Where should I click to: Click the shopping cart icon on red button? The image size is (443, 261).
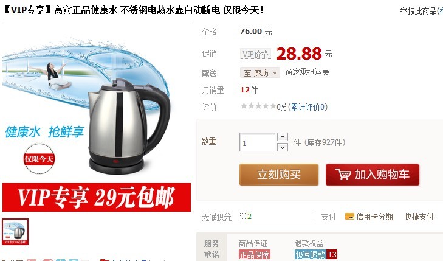coord(343,174)
